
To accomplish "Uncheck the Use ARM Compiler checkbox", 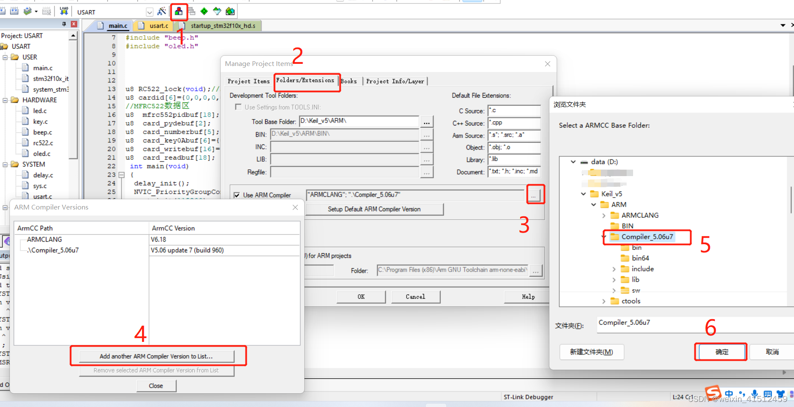I will click(237, 195).
